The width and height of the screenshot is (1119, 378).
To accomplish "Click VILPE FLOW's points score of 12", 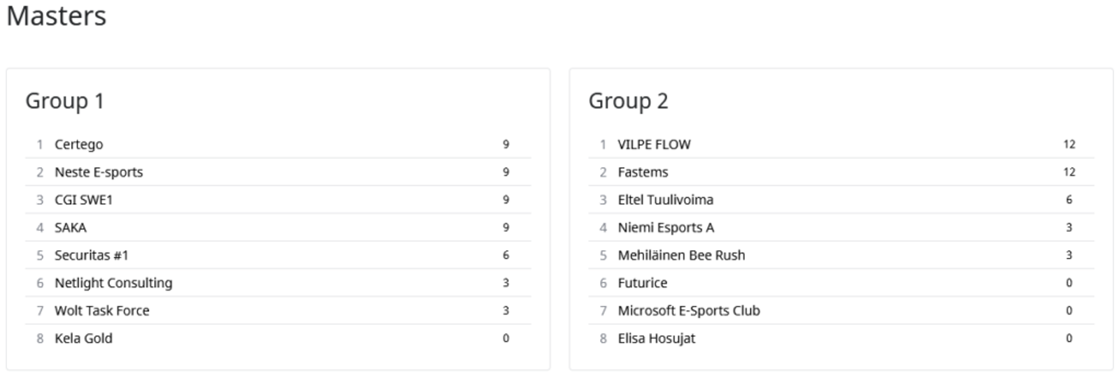I will 1069,145.
